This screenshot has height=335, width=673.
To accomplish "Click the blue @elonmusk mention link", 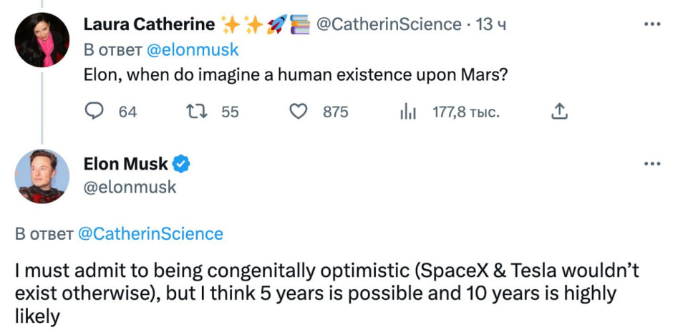I will 193,50.
